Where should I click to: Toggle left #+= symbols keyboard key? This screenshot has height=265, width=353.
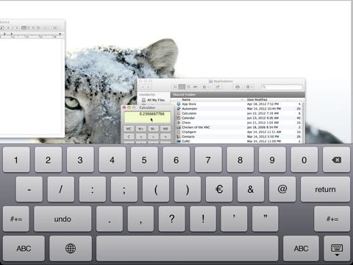pos(16,219)
